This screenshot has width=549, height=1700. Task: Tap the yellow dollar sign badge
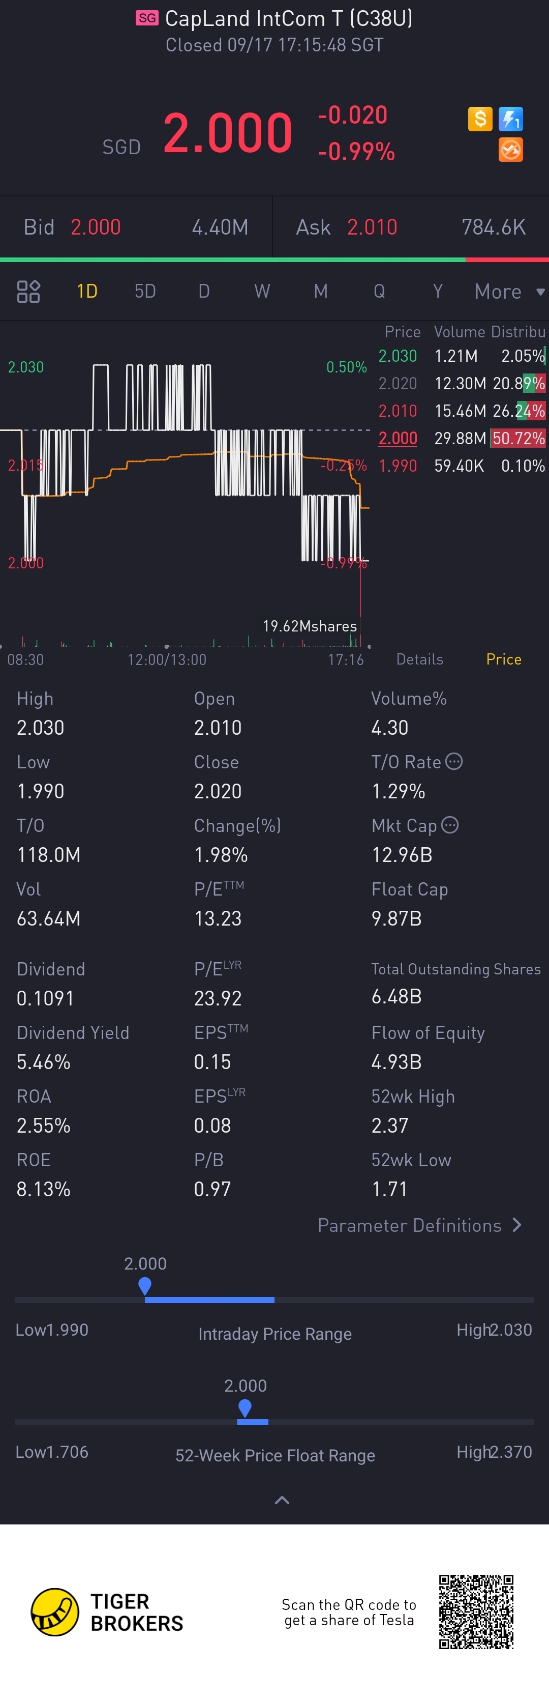pyautogui.click(x=480, y=119)
